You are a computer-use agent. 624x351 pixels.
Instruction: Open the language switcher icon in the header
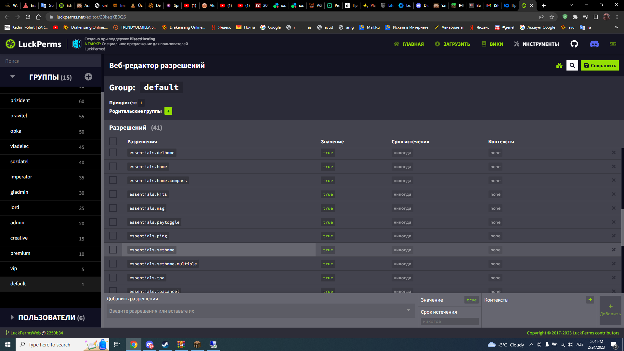pyautogui.click(x=613, y=44)
